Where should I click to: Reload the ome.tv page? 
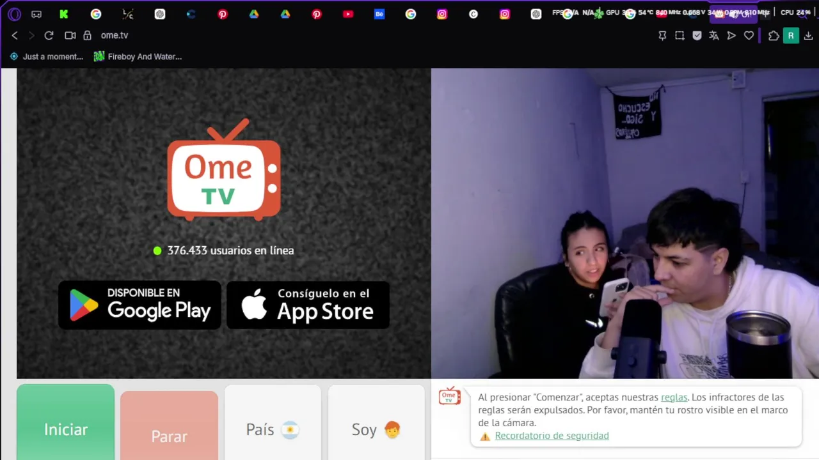point(49,36)
